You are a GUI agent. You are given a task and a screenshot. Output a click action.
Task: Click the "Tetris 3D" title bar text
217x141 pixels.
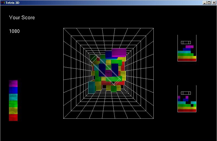[x=12, y=2]
